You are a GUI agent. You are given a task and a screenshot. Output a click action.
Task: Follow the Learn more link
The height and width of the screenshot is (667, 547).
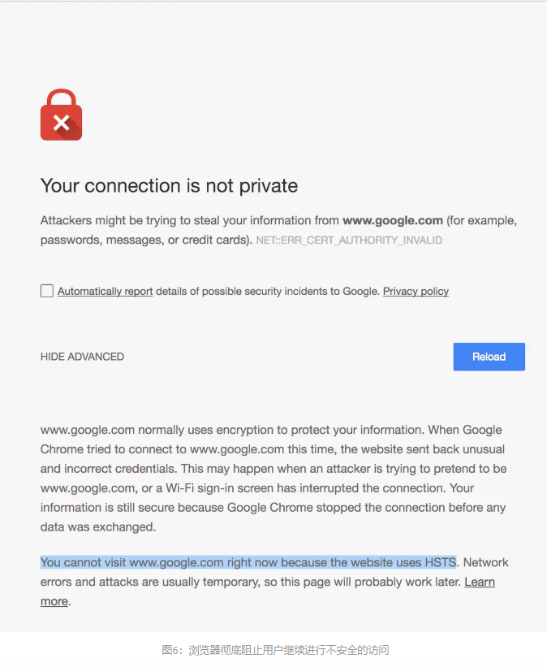pyautogui.click(x=479, y=582)
